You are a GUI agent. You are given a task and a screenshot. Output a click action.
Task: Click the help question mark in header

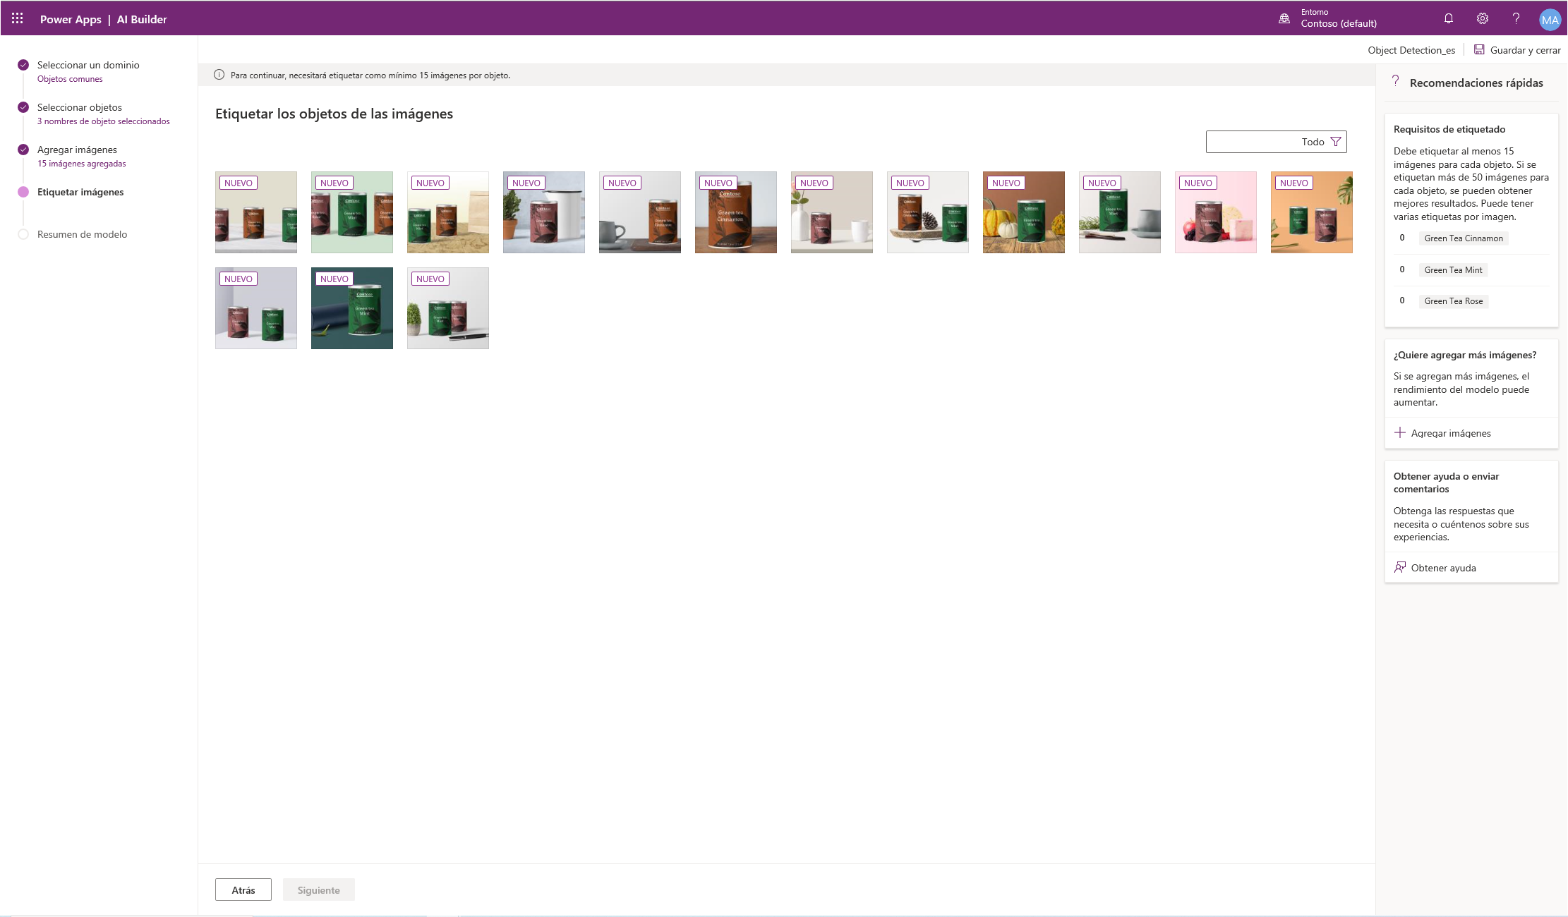coord(1516,19)
